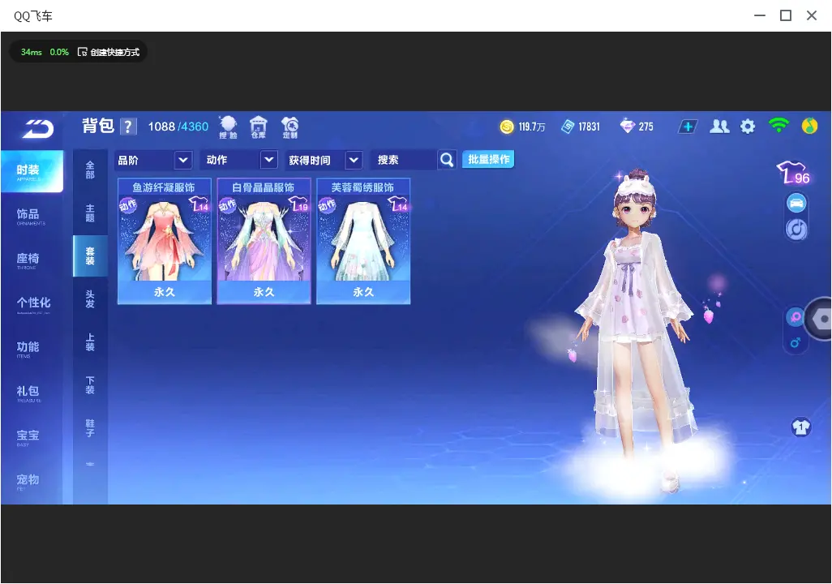Open the 动作 filter dropdown arrow

[x=269, y=159]
